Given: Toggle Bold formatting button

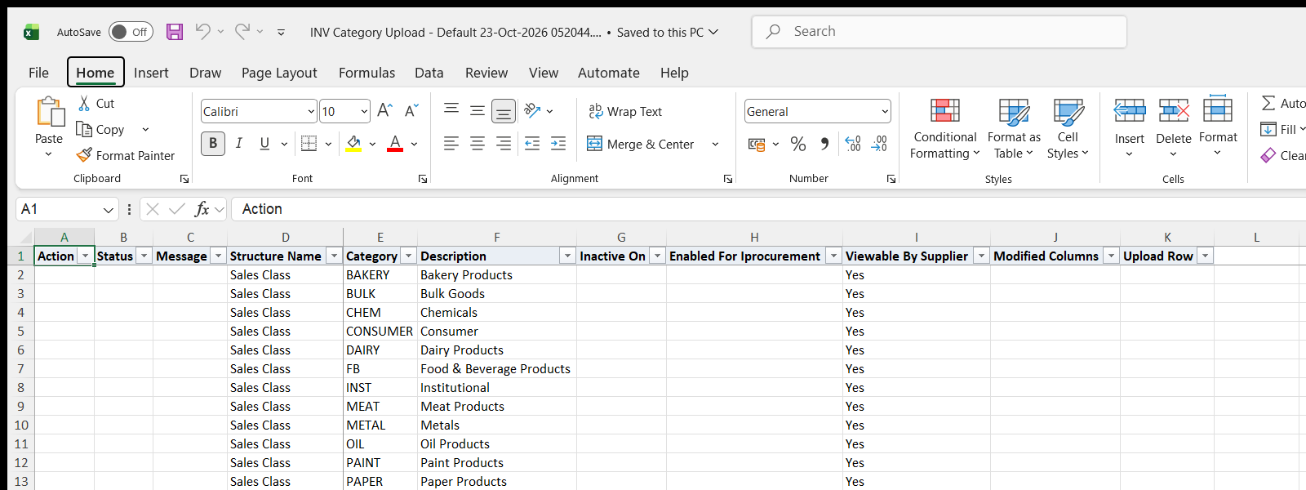Looking at the screenshot, I should point(213,144).
